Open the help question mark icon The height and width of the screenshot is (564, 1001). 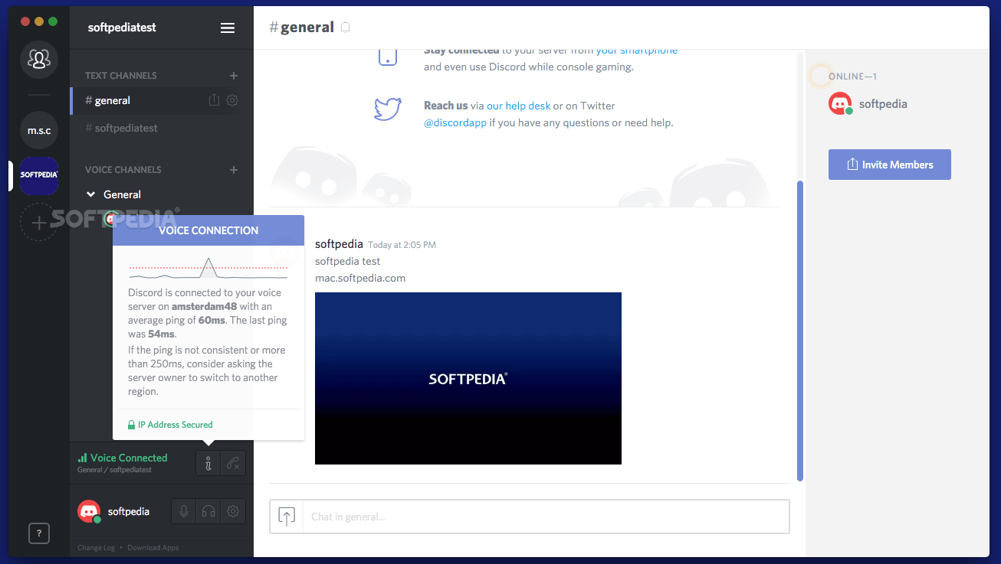click(39, 533)
